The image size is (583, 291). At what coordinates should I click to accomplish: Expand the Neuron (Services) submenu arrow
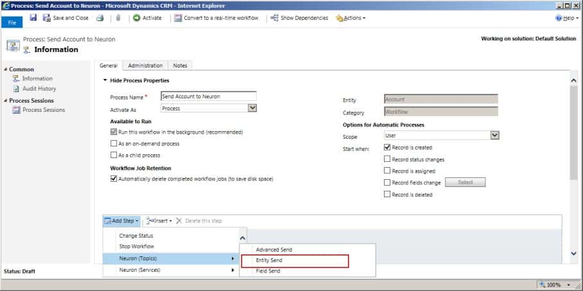pos(233,270)
